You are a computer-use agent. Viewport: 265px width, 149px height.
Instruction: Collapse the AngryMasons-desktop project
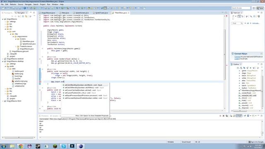3,61
